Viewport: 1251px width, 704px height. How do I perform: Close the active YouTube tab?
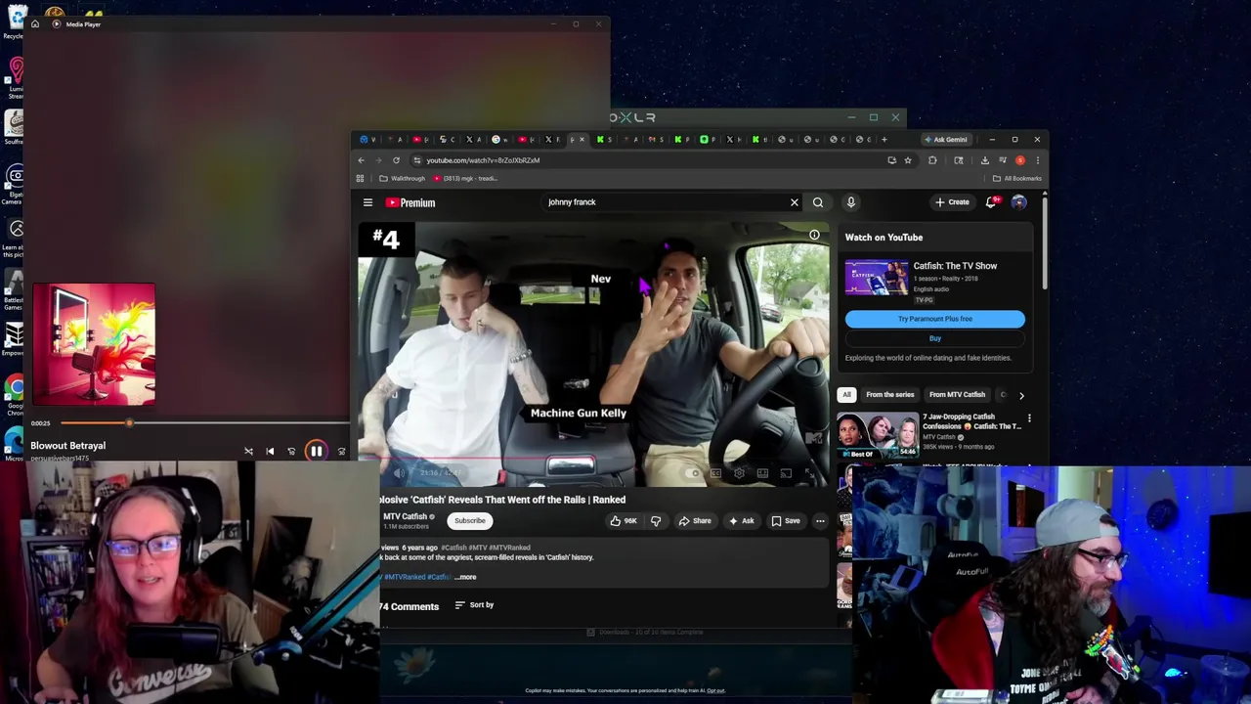(x=582, y=139)
